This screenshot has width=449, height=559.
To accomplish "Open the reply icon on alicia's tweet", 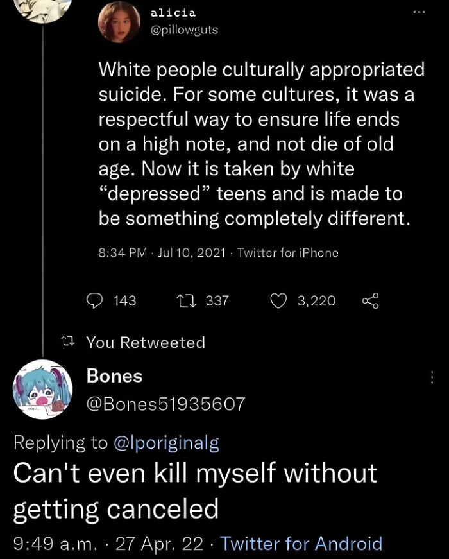I will [x=94, y=300].
